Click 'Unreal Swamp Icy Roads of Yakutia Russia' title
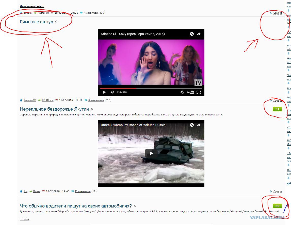291x225 pixels. tap(133, 125)
